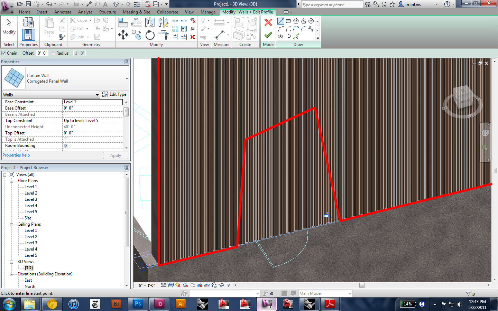Activate the Move tool in Modify panel
Viewport: 498px width, 311px height.
[x=123, y=35]
